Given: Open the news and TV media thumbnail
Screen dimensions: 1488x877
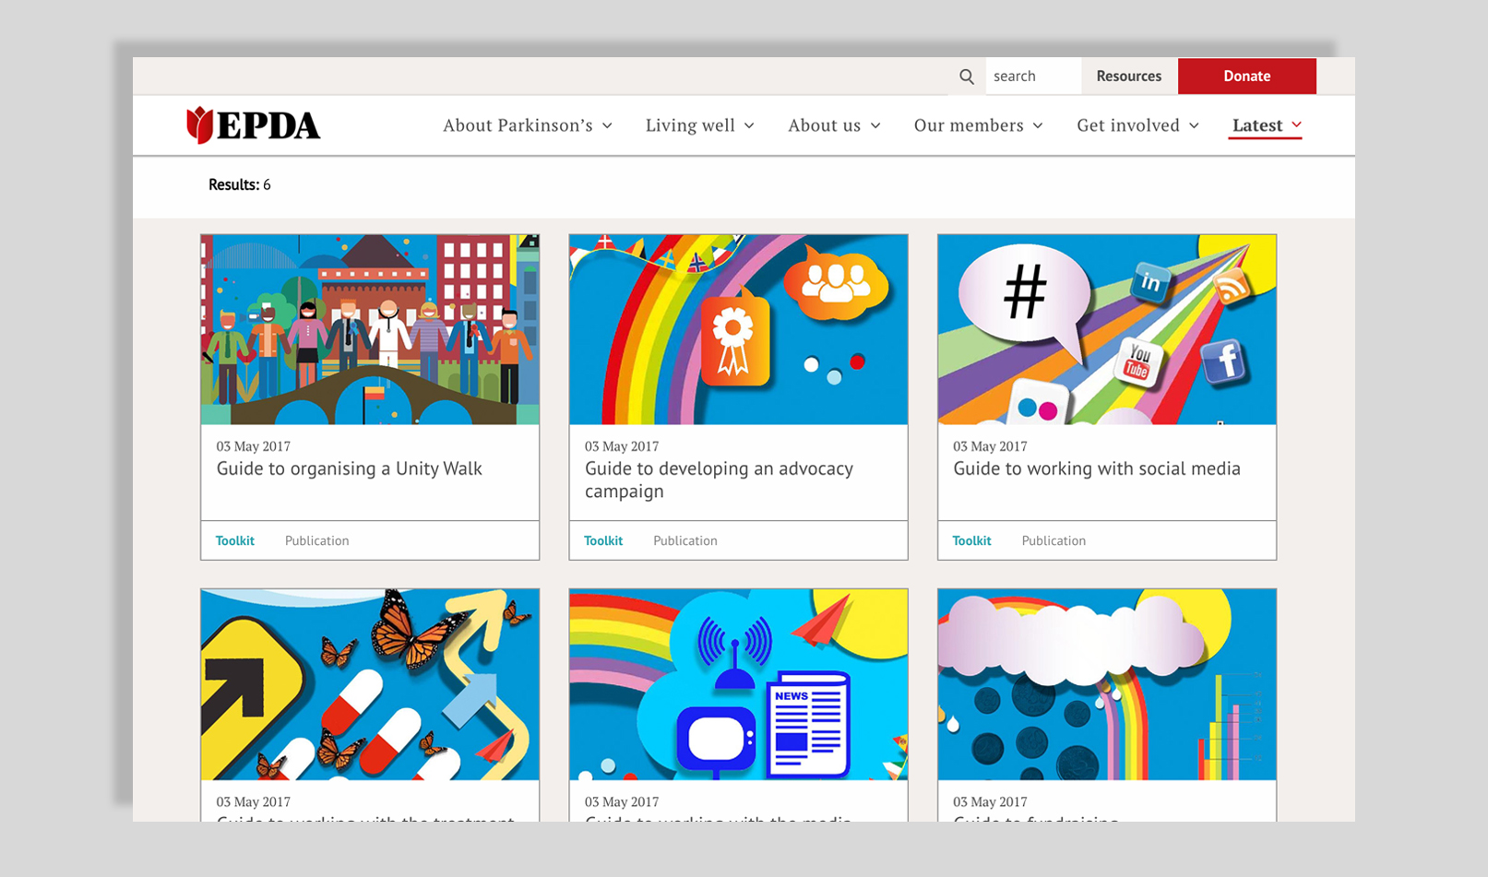Looking at the screenshot, I should (738, 684).
